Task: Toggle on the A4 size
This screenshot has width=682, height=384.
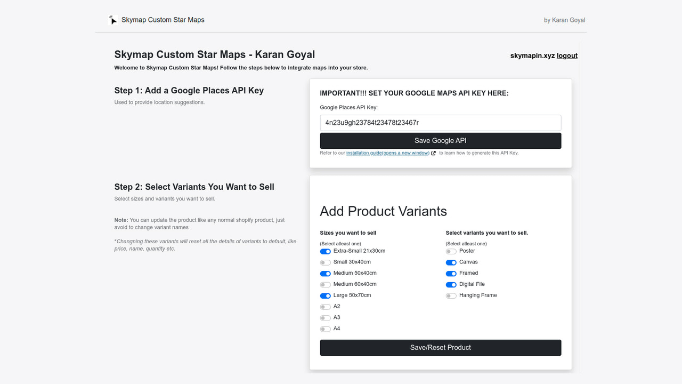Action: (x=325, y=329)
